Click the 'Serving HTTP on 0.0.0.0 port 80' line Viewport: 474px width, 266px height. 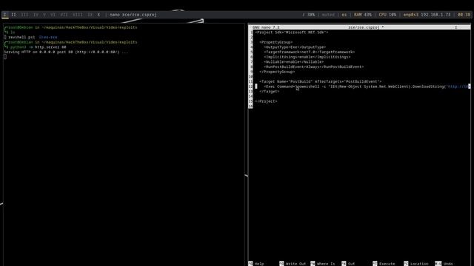(66, 52)
